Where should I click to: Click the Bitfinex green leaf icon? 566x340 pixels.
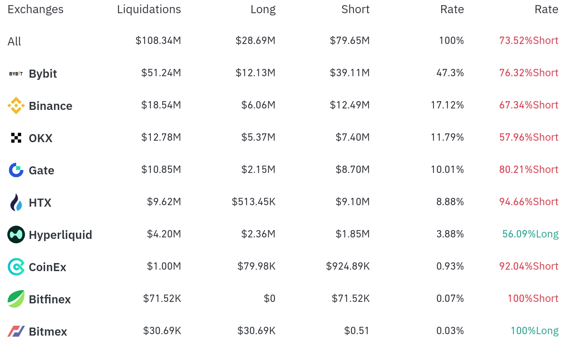(16, 299)
